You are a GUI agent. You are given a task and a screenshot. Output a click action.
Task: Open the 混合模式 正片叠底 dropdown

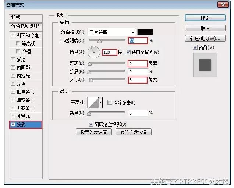pos(111,32)
